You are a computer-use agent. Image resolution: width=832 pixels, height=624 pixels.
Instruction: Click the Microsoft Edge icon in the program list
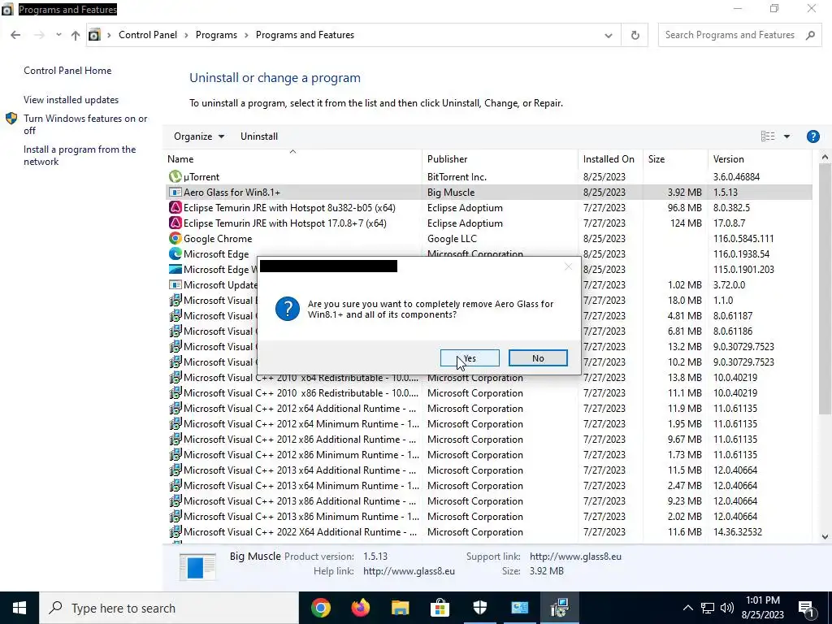pyautogui.click(x=175, y=253)
